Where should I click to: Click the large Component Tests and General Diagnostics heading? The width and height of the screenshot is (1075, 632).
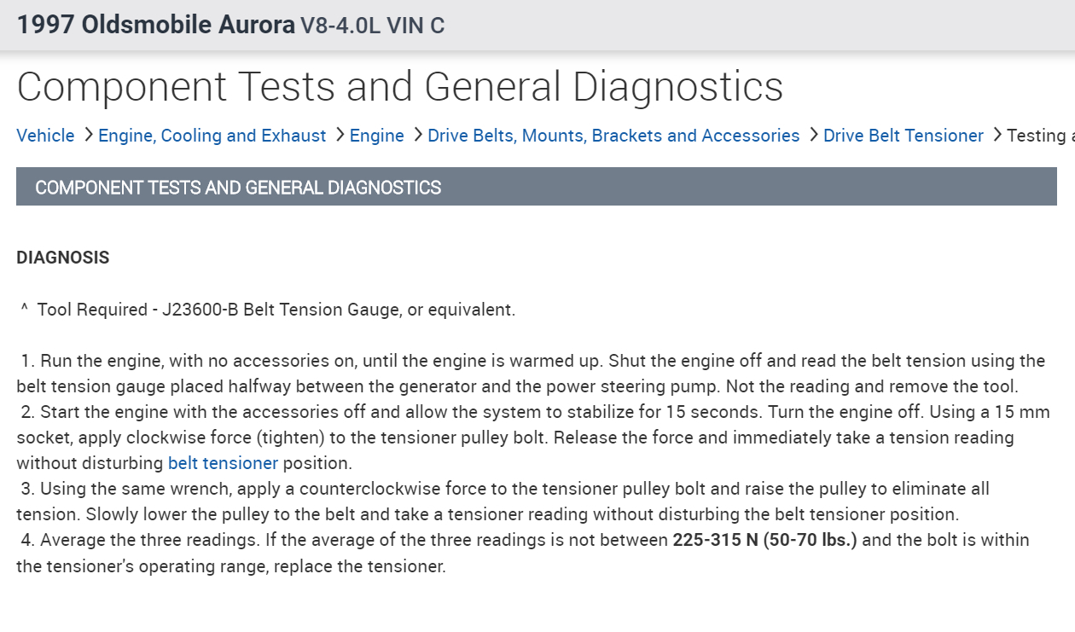click(399, 86)
